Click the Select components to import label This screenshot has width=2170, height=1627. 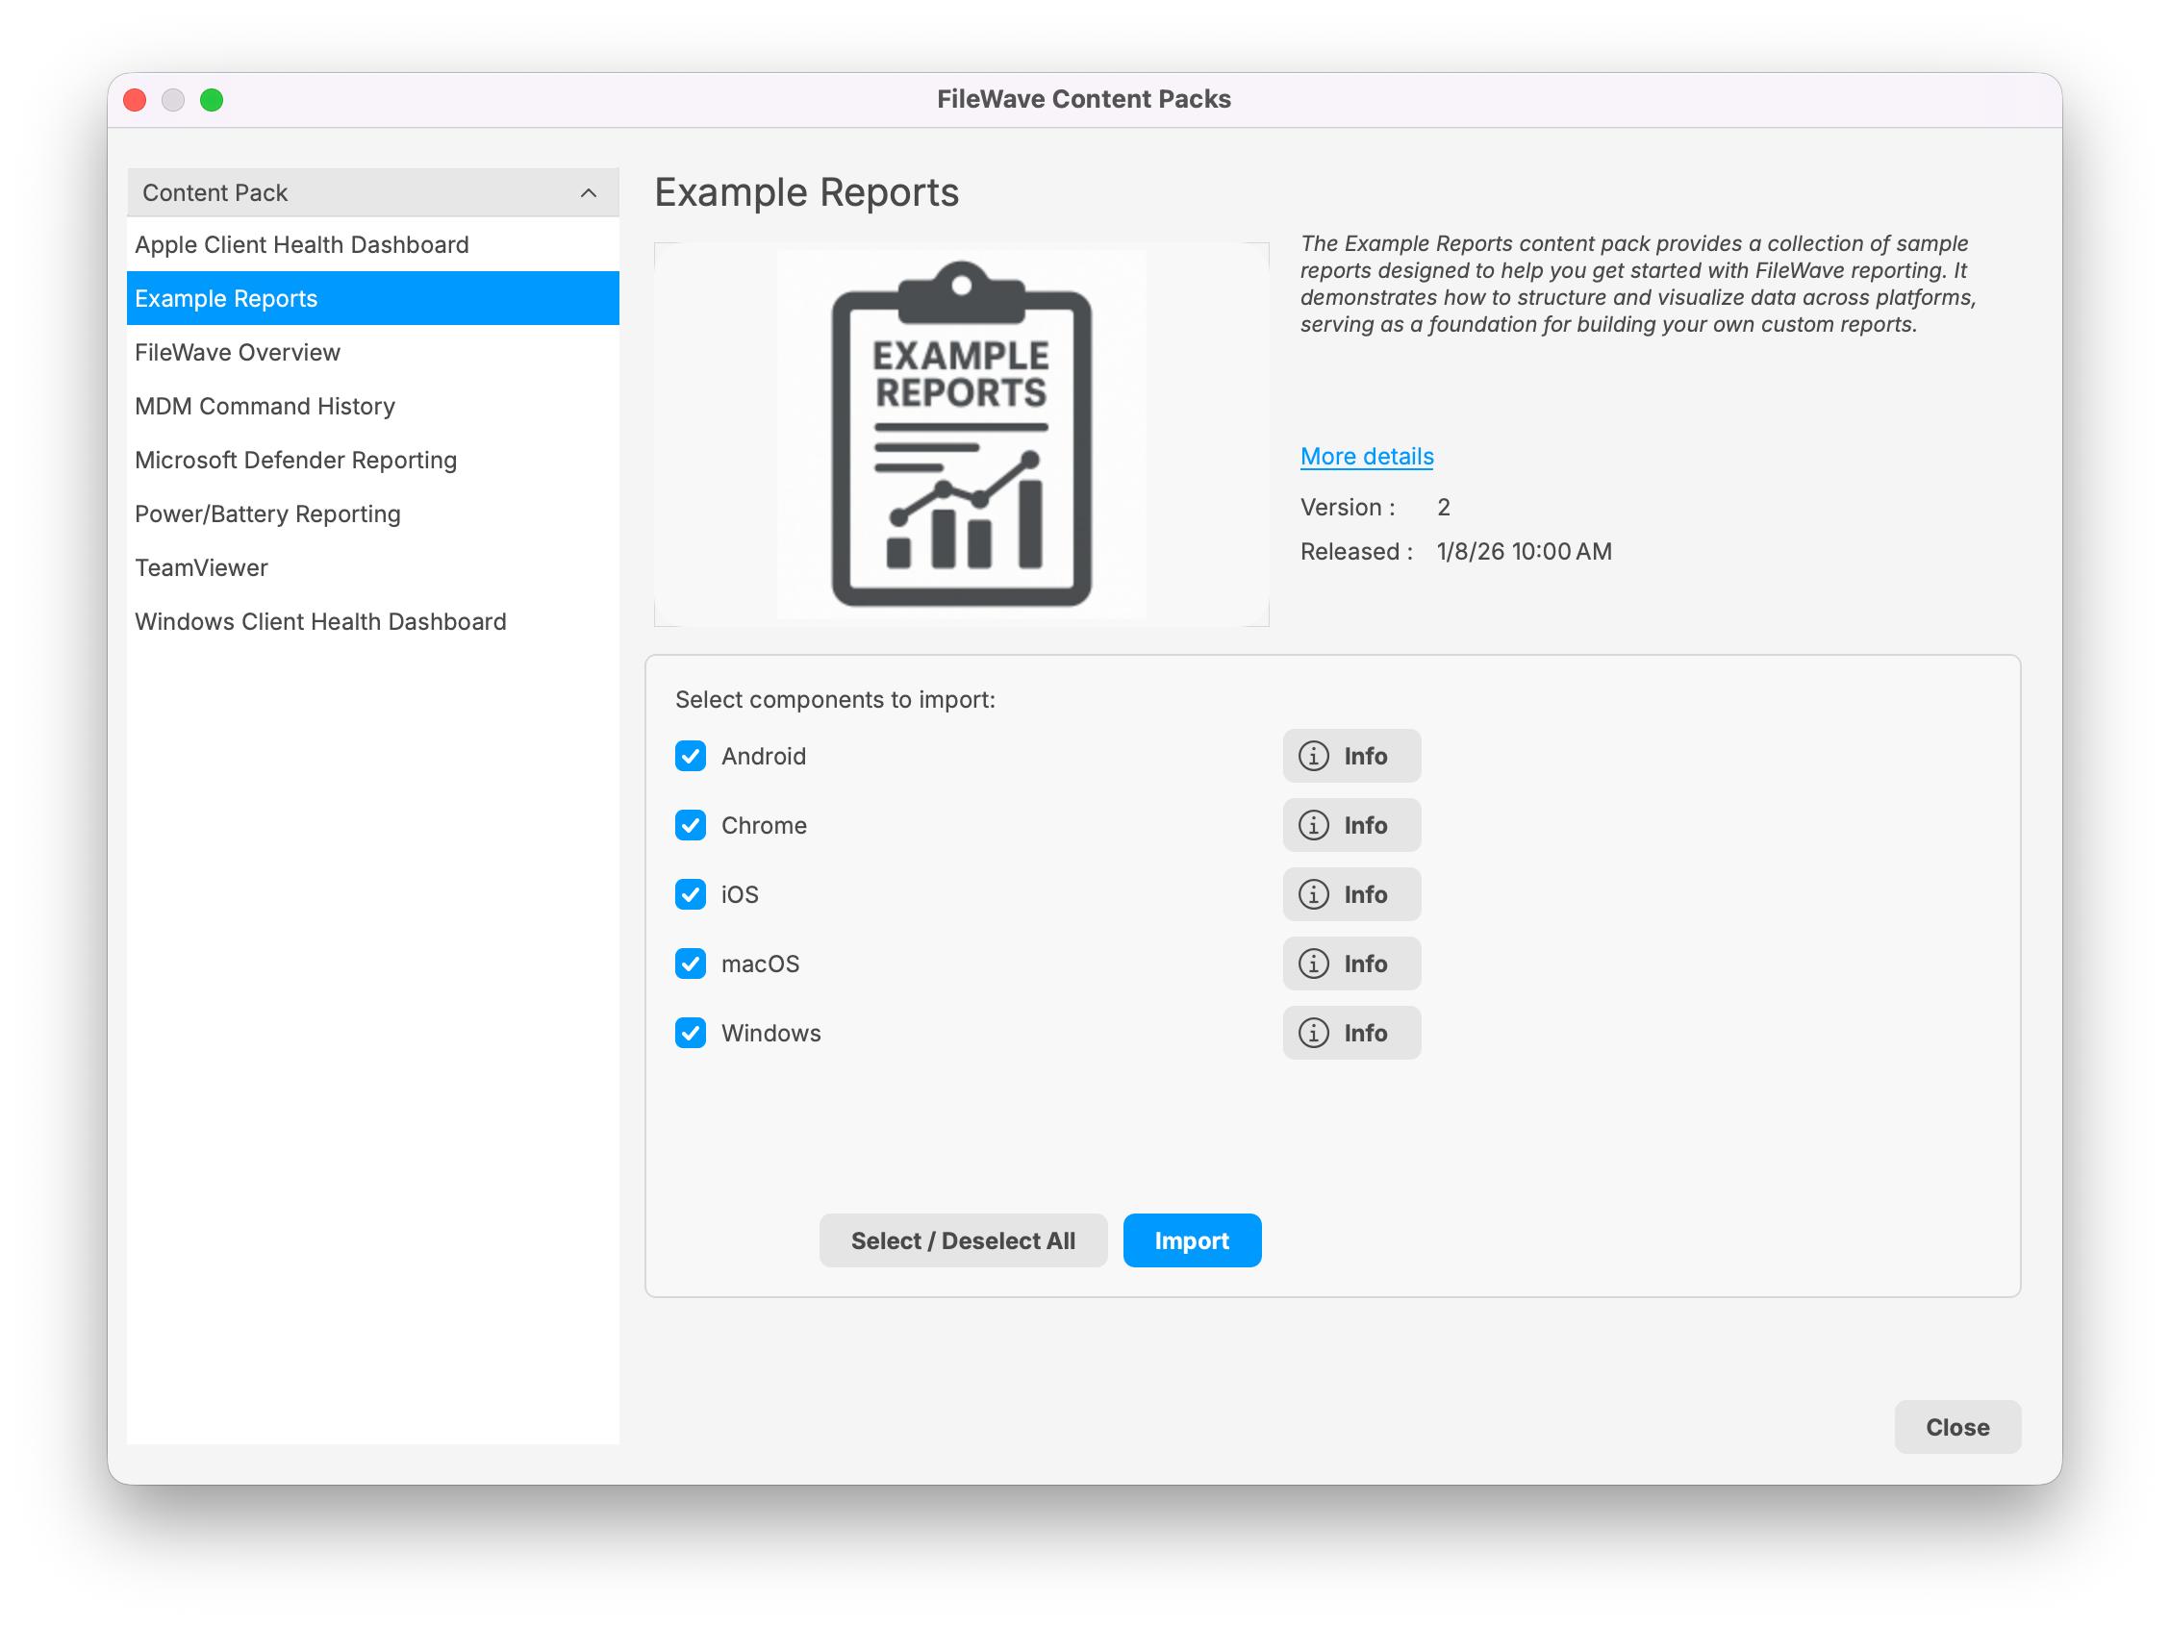[x=835, y=699]
